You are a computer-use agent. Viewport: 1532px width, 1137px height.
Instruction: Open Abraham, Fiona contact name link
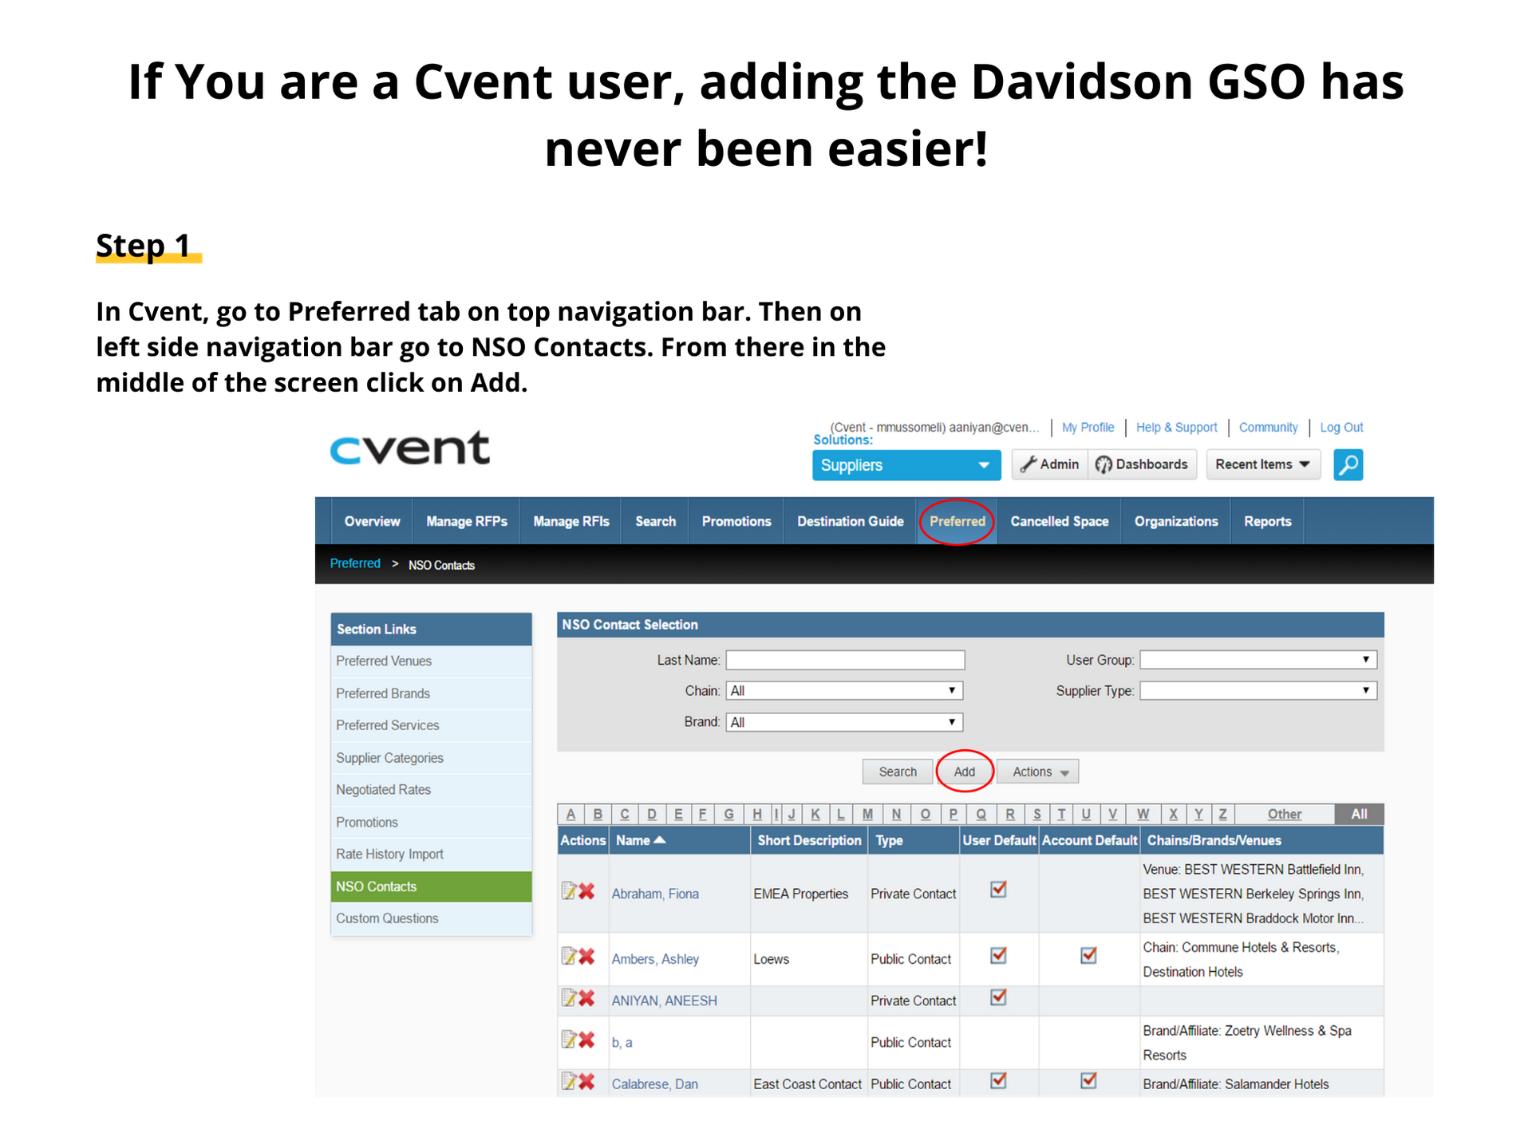[655, 894]
